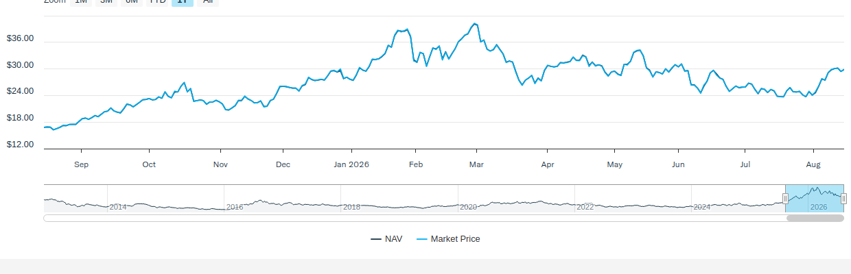Click the blue 2026 selected navigator region

815,198
